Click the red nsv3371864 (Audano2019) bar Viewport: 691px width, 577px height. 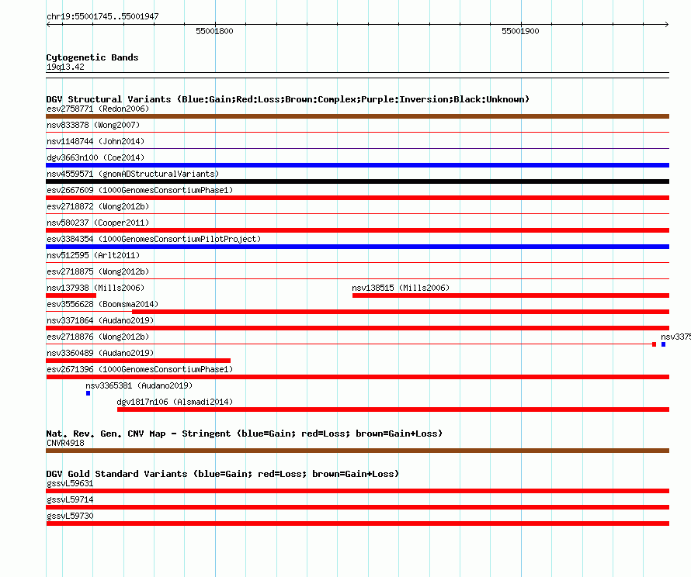357,328
